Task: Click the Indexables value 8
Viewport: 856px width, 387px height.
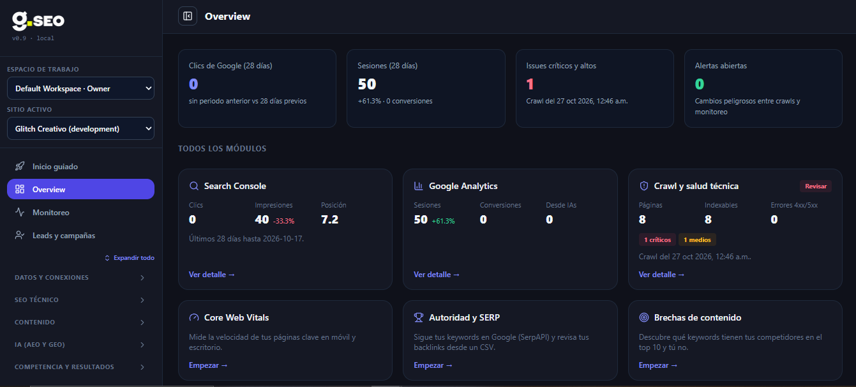Action: (x=709, y=220)
